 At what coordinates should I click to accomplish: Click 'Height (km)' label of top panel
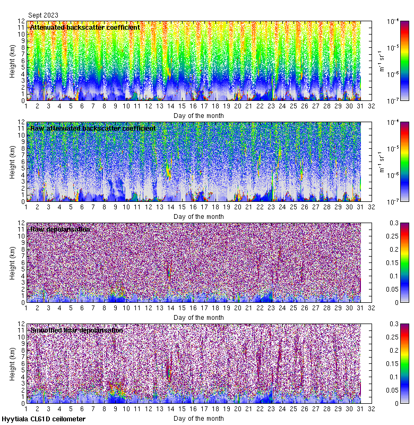pyautogui.click(x=13, y=61)
